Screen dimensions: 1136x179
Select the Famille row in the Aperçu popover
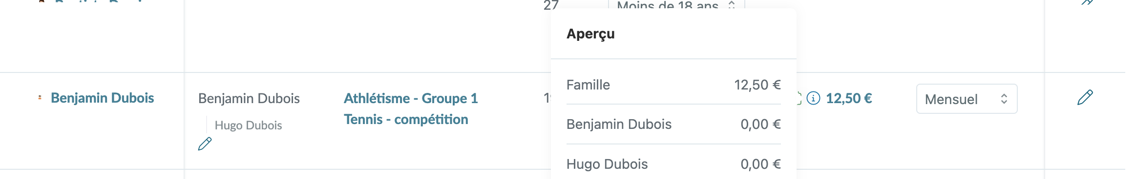pyautogui.click(x=673, y=85)
